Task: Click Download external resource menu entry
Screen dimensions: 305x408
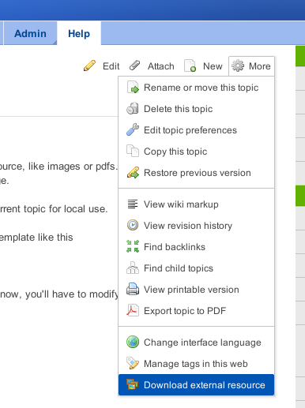Action: (x=196, y=385)
